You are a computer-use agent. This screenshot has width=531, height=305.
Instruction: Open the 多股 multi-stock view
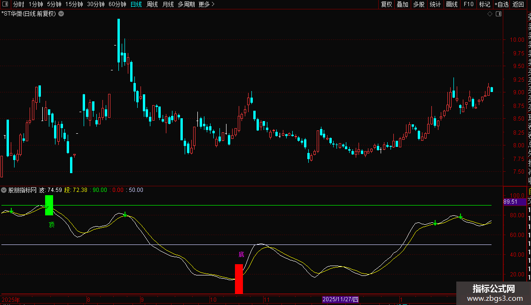click(x=419, y=4)
